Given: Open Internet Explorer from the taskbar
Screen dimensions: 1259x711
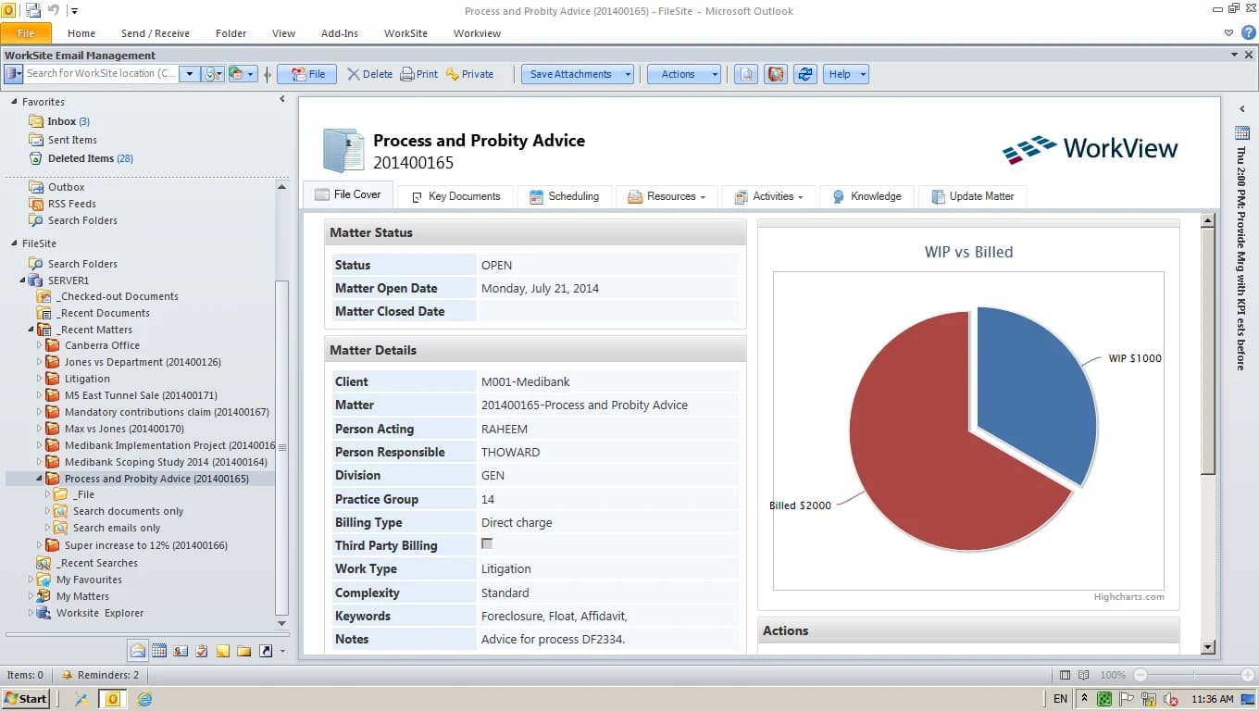Looking at the screenshot, I should pyautogui.click(x=144, y=699).
